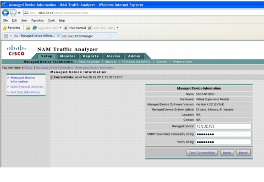Image resolution: width=264 pixels, height=182 pixels.
Task: Open the View menu
Action: 24,21
